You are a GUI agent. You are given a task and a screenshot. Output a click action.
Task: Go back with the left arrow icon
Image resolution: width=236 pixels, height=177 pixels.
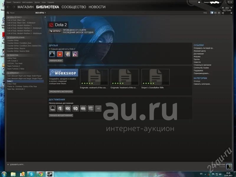tap(8, 7)
